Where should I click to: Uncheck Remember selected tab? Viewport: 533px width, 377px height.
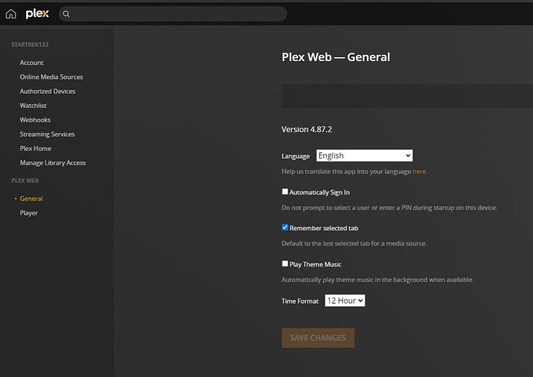click(285, 228)
